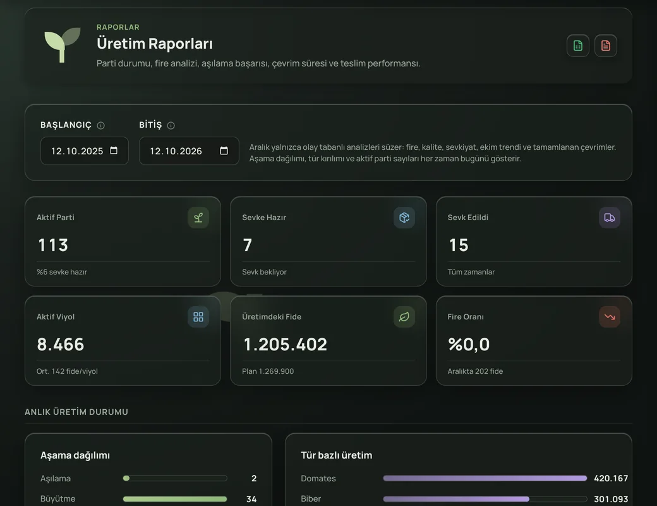This screenshot has height=506, width=657.
Task: Open calendar picker in end date field
Action: click(224, 151)
